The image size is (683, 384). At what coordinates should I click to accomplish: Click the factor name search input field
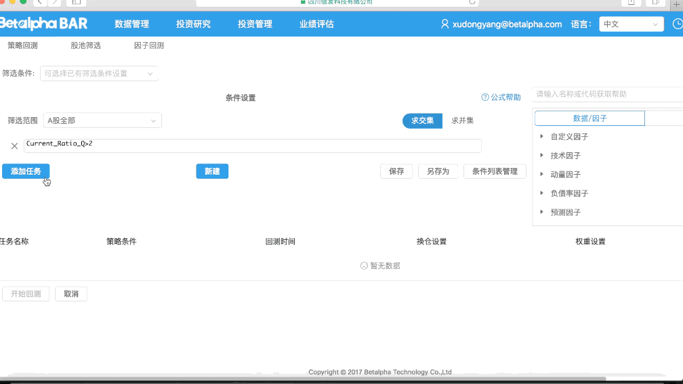click(x=607, y=94)
